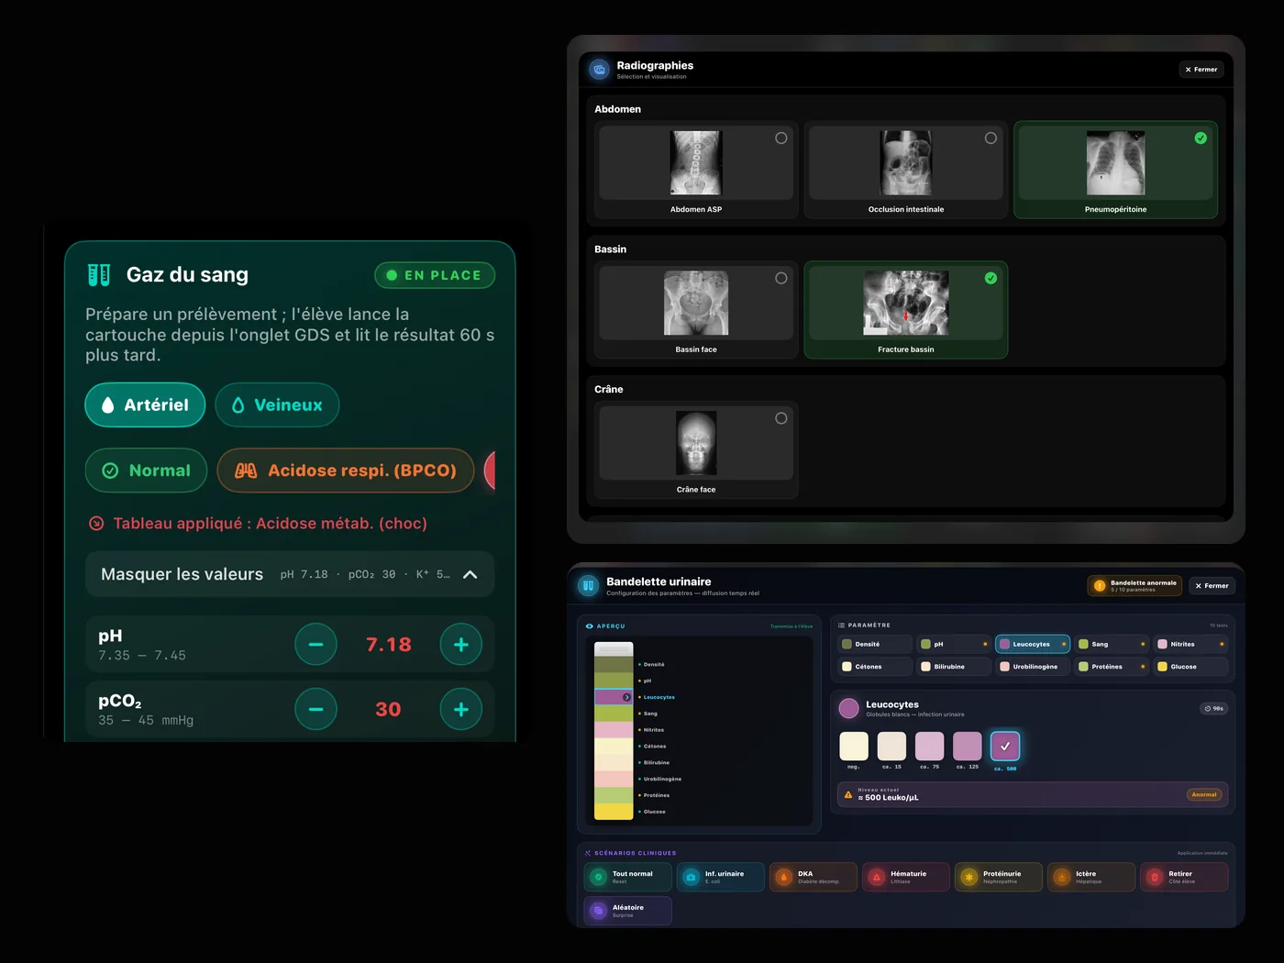1284x963 pixels.
Task: Uncheck the Fracture bassin selection mark
Action: click(991, 278)
